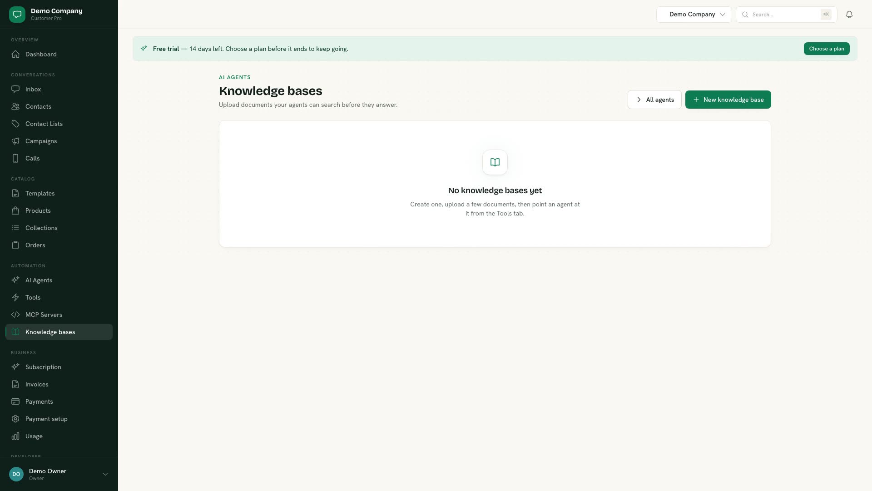Click the Demo Company chat logo icon

[17, 15]
